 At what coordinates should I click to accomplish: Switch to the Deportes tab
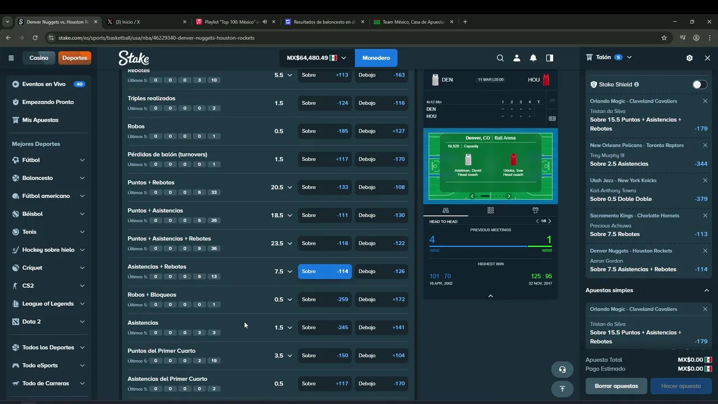pyautogui.click(x=75, y=58)
